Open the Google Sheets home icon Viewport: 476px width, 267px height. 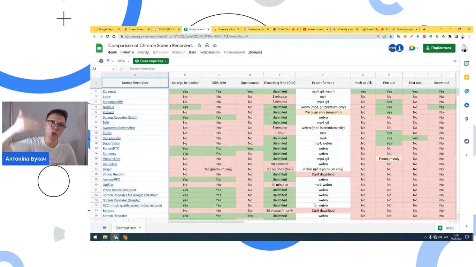99,49
